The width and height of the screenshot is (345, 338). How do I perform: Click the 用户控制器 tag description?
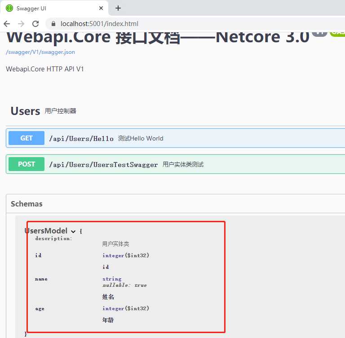click(61, 111)
